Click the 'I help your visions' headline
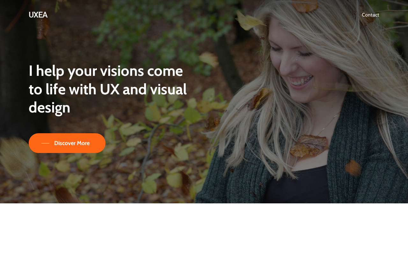The height and width of the screenshot is (255, 408). tap(108, 89)
